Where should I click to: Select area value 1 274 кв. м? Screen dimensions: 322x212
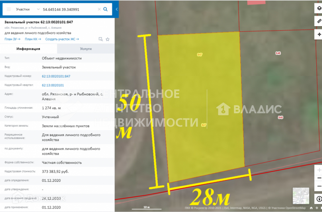pyautogui.click(x=51, y=108)
